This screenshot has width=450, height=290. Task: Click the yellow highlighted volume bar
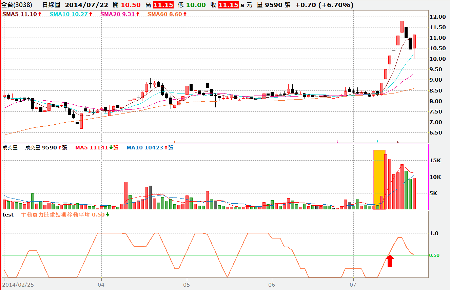[x=379, y=180]
